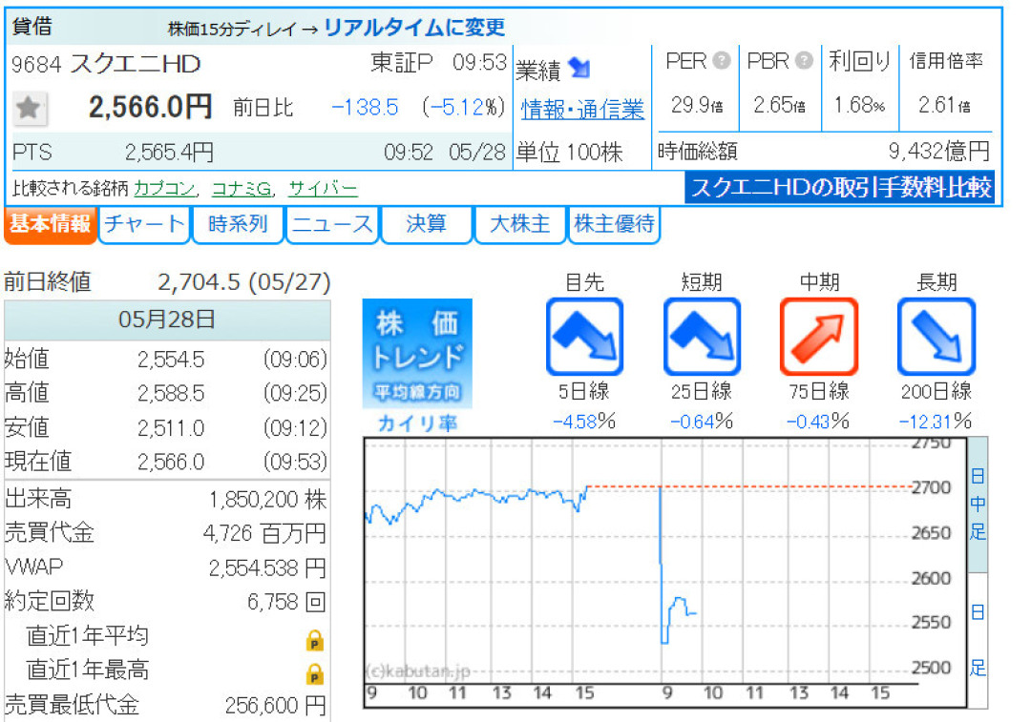Click the 05月28日 date header
This screenshot has height=722, width=1031.
(167, 320)
